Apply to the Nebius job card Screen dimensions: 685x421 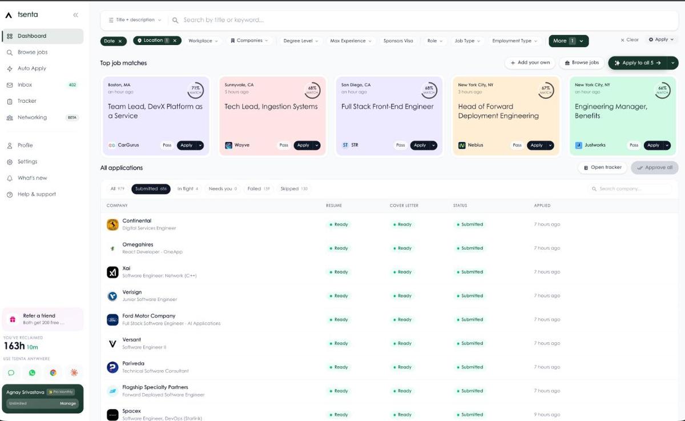tap(537, 146)
